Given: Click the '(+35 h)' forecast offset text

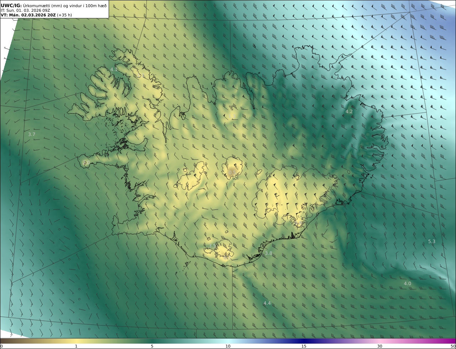Looking at the screenshot, I should point(64,15).
